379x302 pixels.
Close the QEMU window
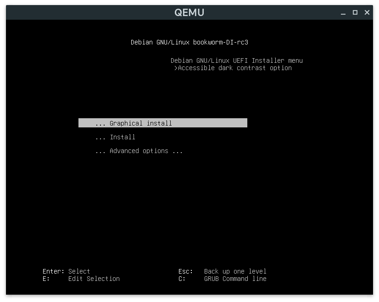point(367,12)
